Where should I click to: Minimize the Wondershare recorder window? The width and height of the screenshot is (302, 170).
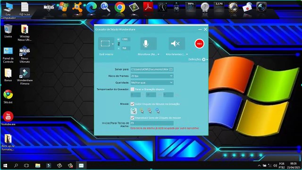200,29
